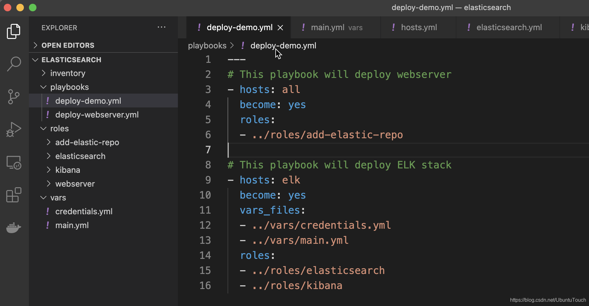
Task: Click YAML icon in breadcrumb before deploy-demo.yml
Action: 243,46
